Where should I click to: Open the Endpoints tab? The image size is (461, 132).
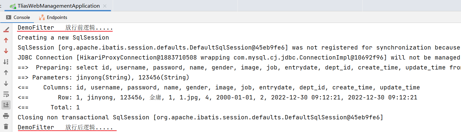(x=53, y=17)
